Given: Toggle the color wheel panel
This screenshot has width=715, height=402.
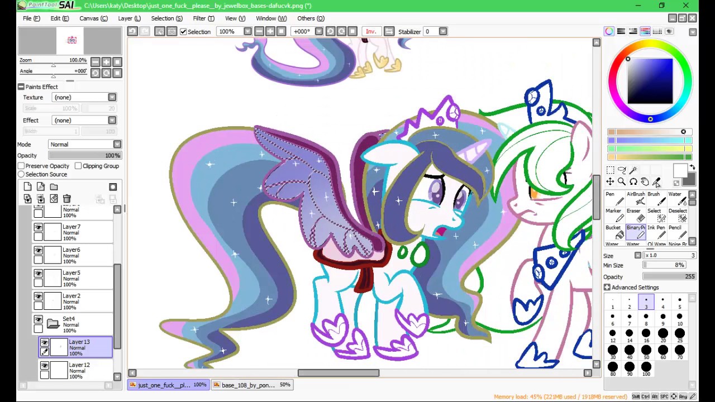Looking at the screenshot, I should tap(609, 31).
